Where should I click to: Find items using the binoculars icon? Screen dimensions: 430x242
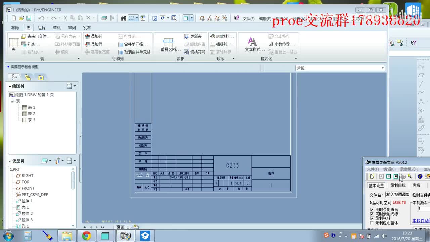[x=124, y=18]
